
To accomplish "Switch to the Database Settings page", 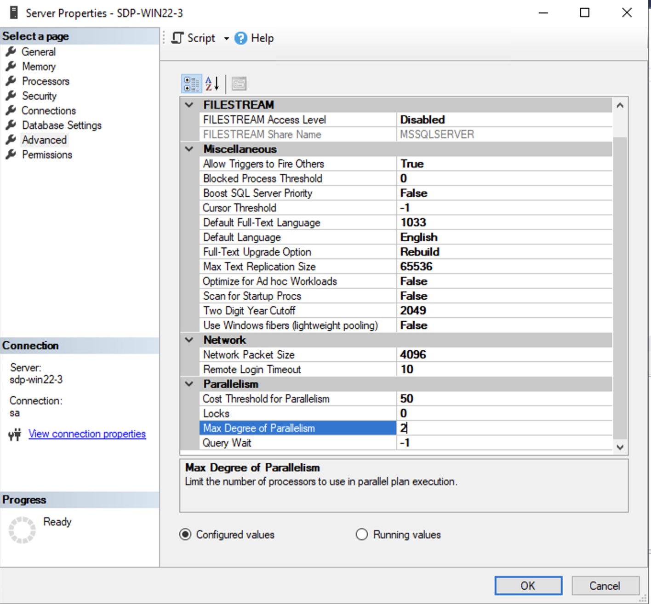I will [62, 125].
